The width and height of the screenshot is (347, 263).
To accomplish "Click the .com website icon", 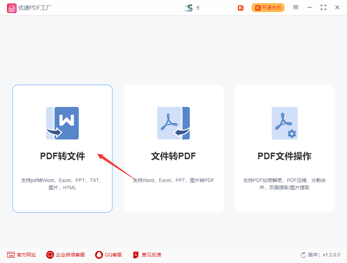I will [11, 255].
